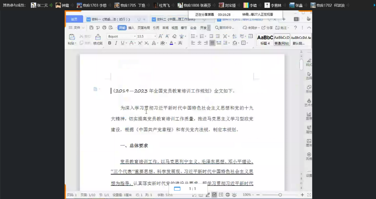Center-align text with the center icon

coord(199,43)
